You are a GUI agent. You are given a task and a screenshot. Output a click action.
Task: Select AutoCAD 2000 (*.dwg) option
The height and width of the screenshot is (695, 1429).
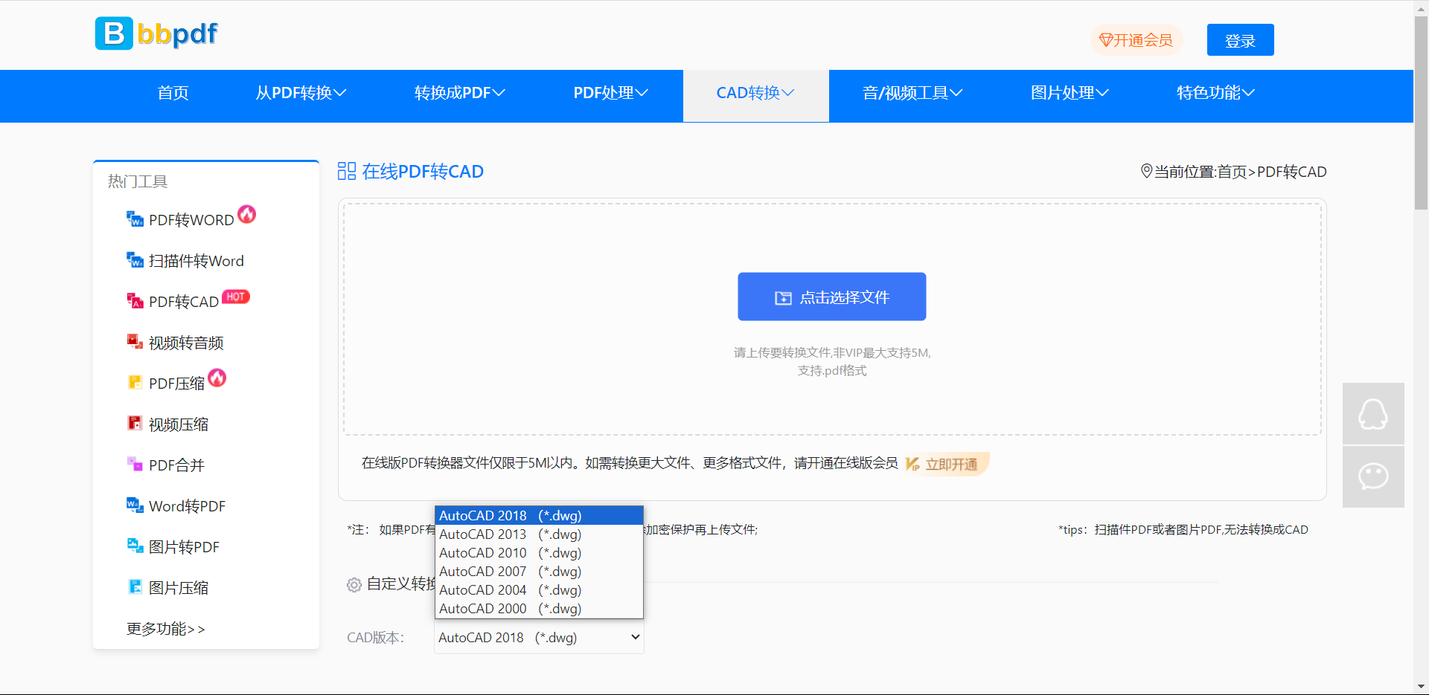coord(539,608)
